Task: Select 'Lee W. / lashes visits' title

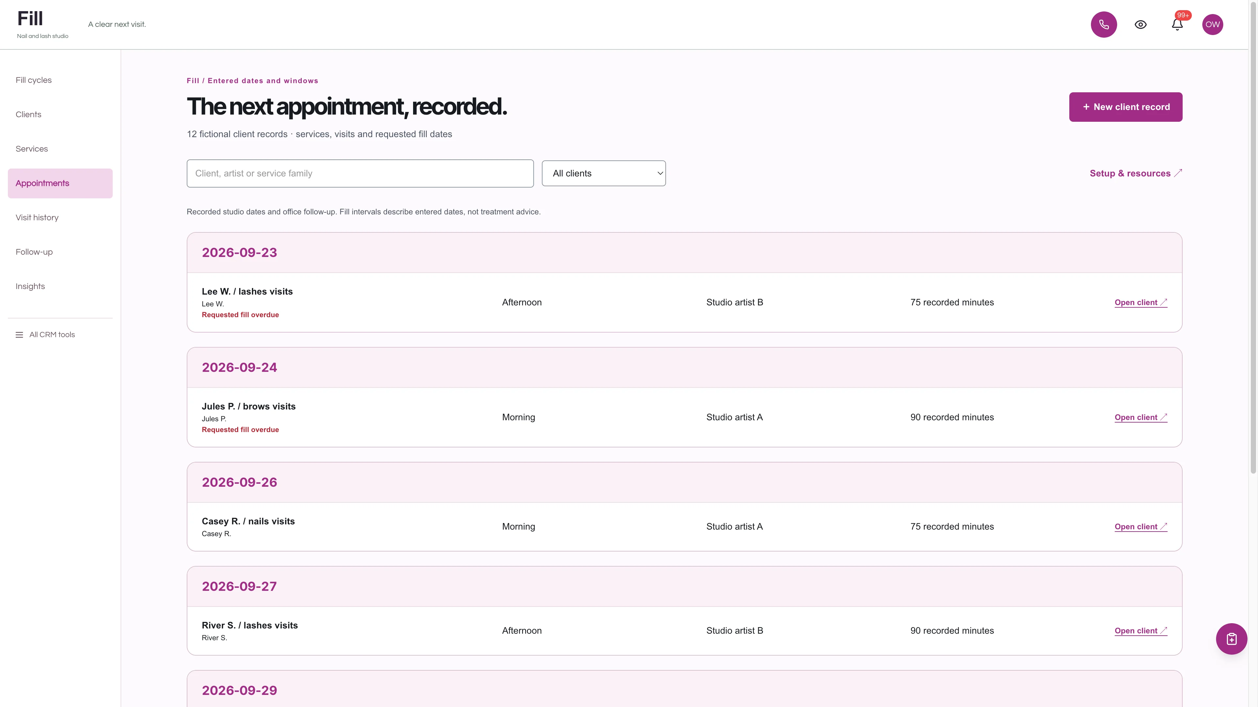Action: click(247, 291)
